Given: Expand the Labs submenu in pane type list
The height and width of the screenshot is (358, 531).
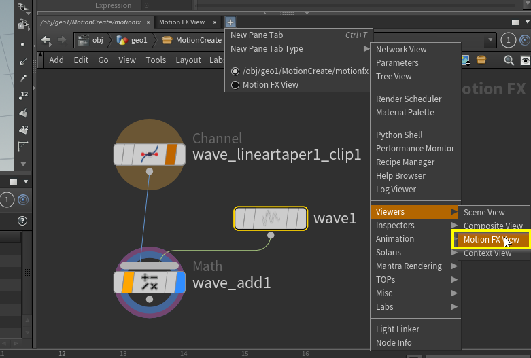Looking at the screenshot, I should 415,306.
